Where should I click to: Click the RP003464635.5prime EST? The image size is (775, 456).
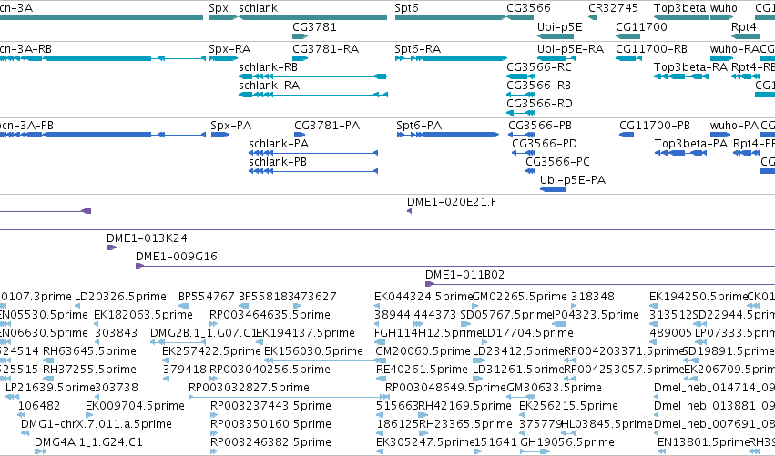(x=213, y=325)
